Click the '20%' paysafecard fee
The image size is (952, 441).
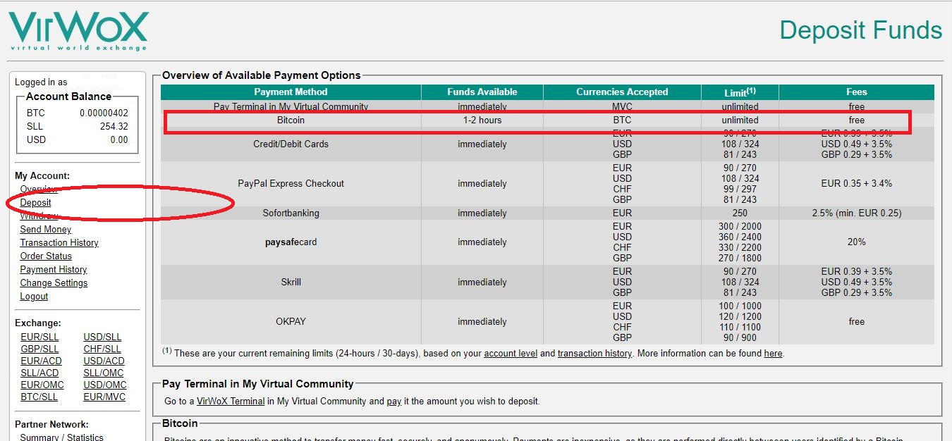pyautogui.click(x=857, y=242)
